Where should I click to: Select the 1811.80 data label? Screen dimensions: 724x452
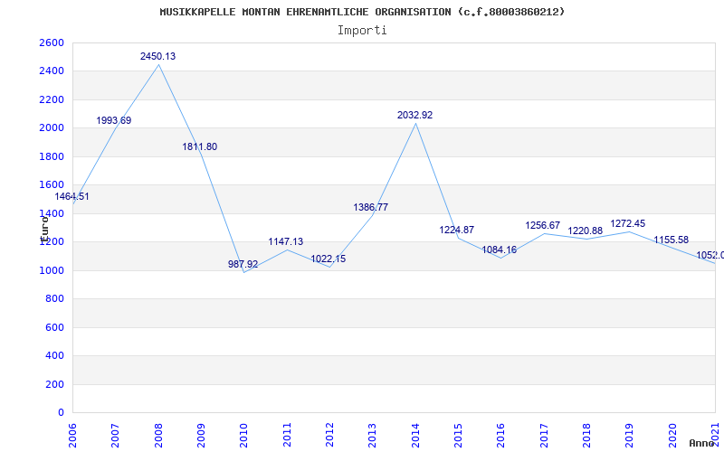(199, 146)
